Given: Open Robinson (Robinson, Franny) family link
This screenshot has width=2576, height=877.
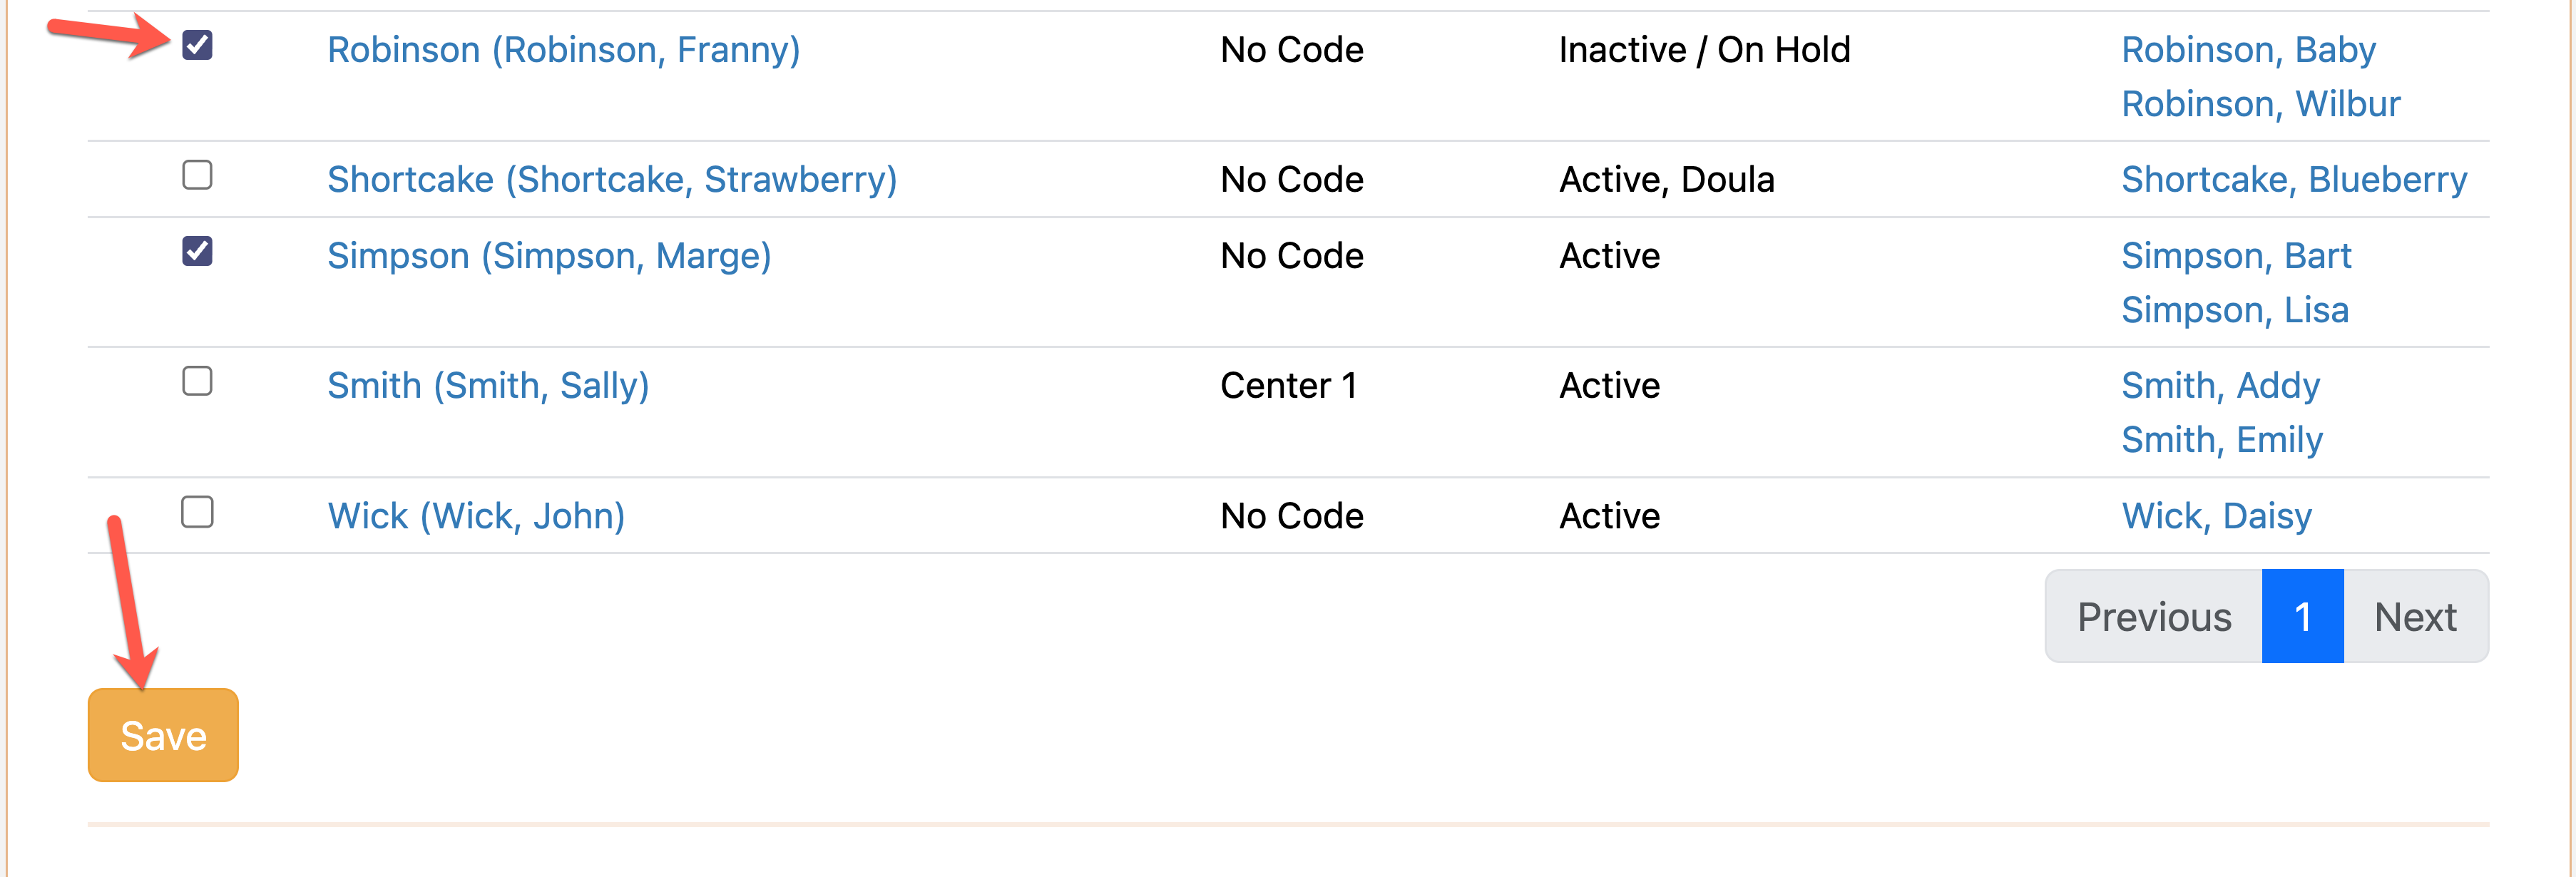Looking at the screenshot, I should click(x=564, y=50).
